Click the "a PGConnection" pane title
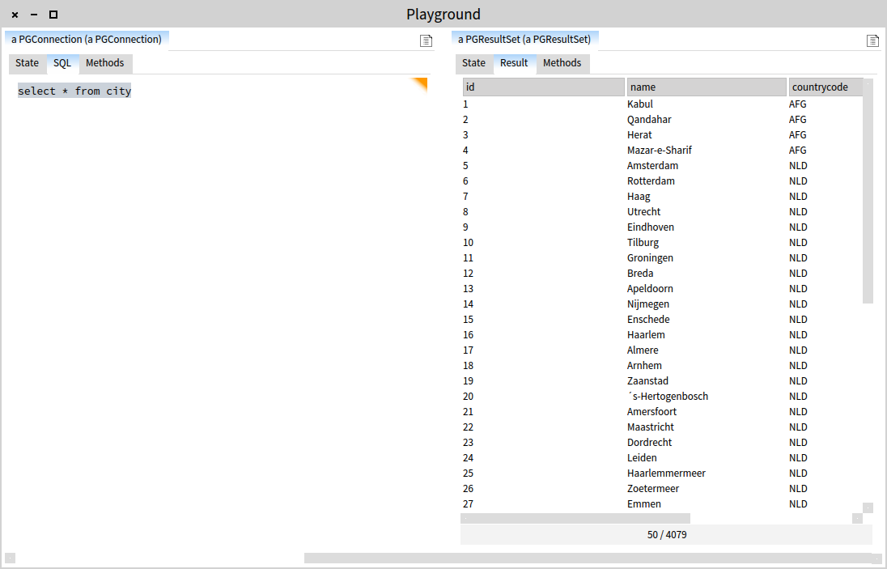 (87, 39)
